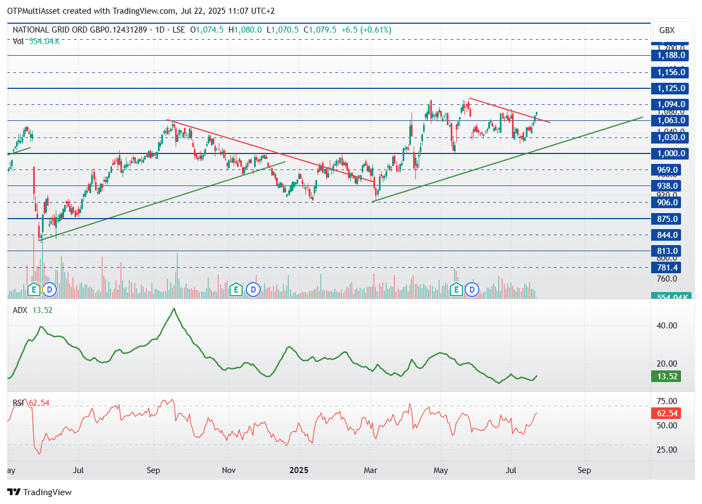Click the Vol 554.04K volume legend
702x504 pixels.
36,41
